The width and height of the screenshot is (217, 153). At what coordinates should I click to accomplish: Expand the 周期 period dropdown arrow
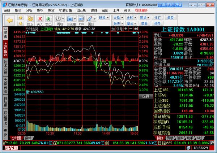[63, 19]
